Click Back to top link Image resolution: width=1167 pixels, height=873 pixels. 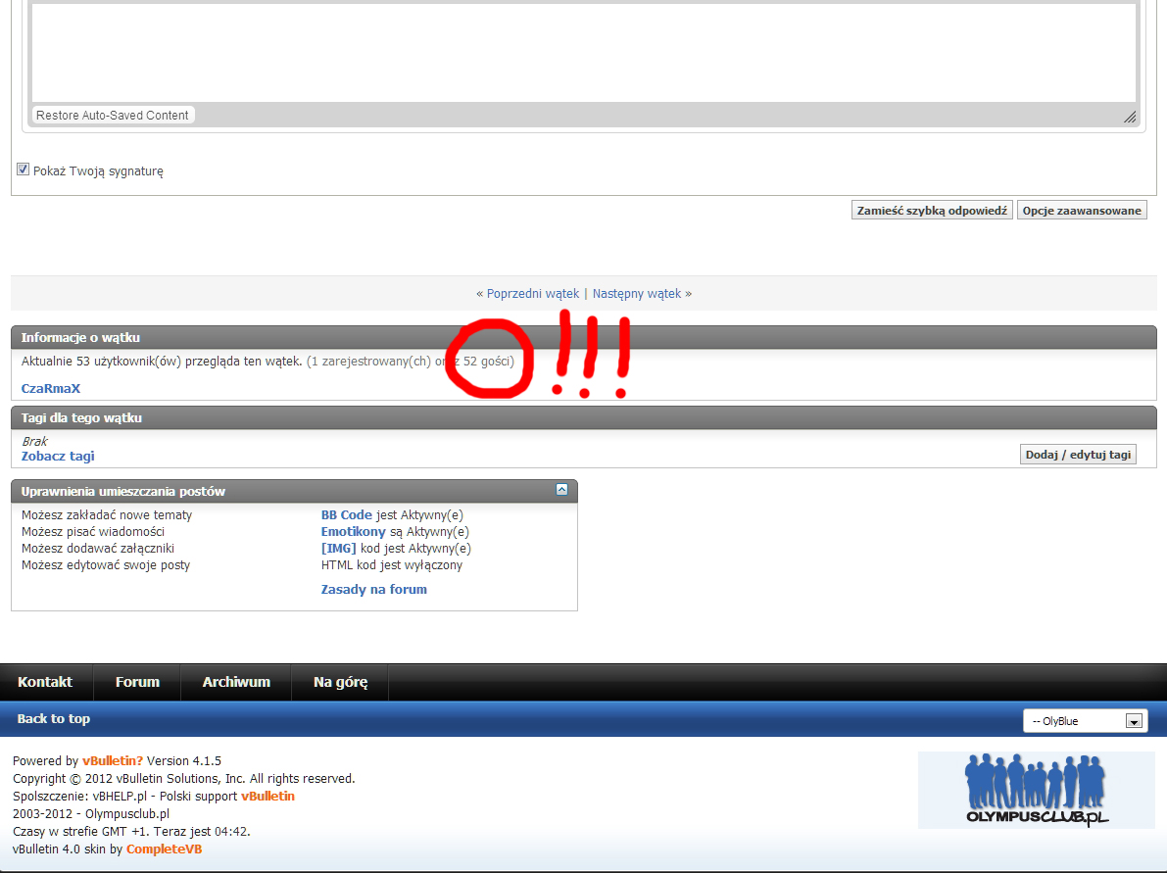point(54,719)
